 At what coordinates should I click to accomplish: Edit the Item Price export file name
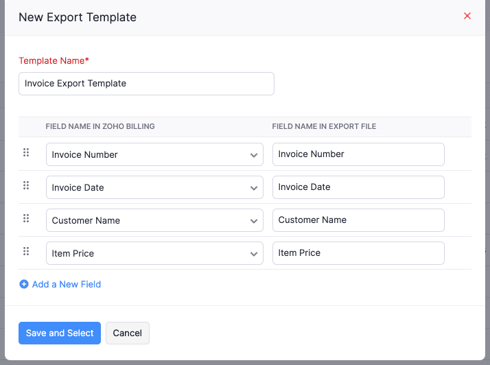(358, 253)
